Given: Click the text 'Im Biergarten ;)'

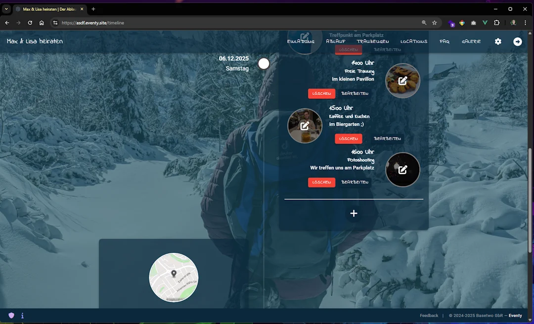Looking at the screenshot, I should [x=346, y=124].
